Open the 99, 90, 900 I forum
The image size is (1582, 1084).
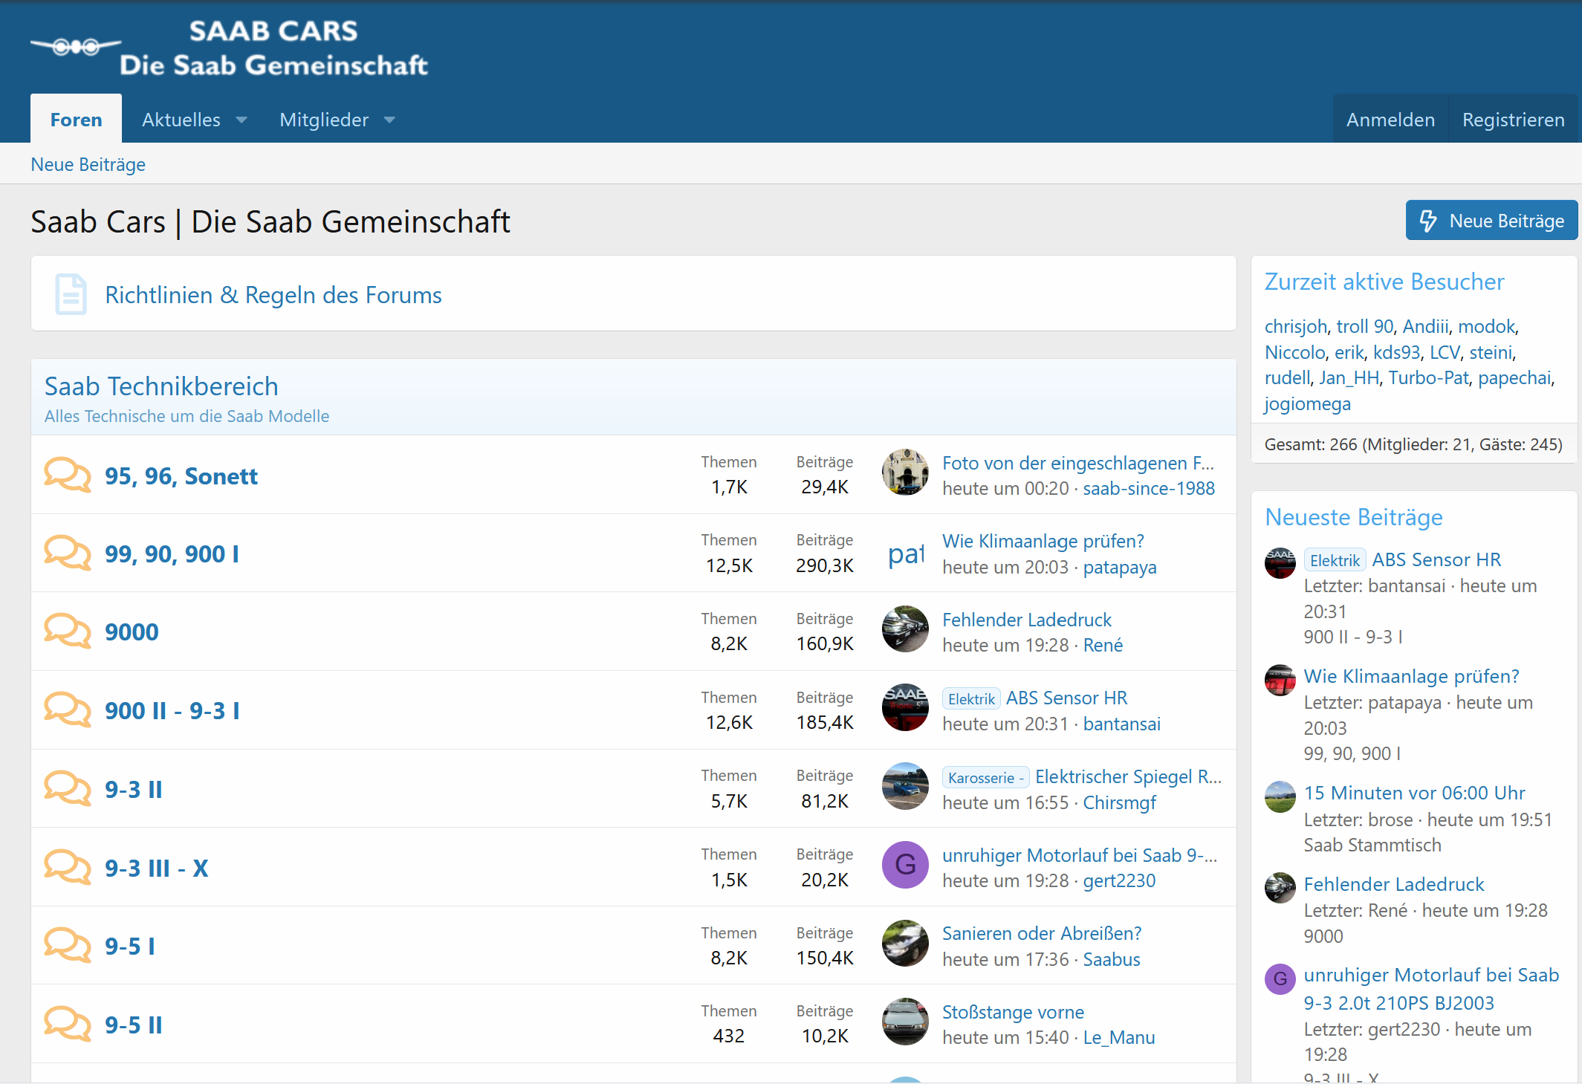(172, 554)
